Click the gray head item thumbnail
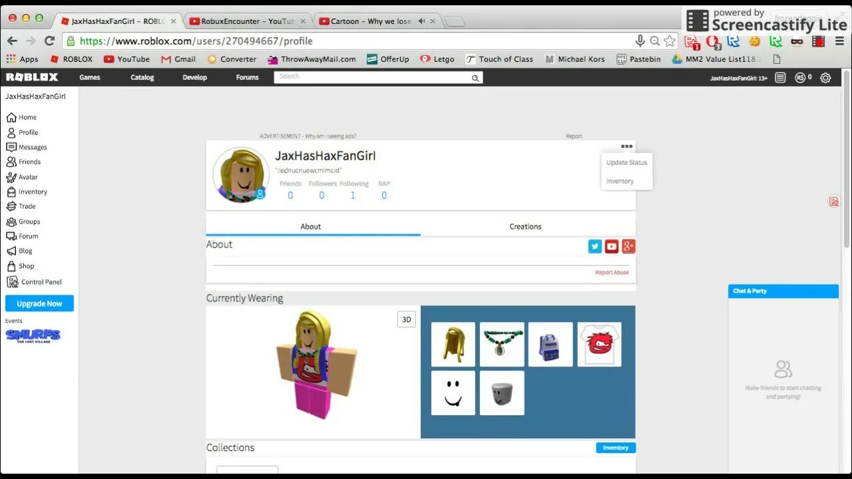 point(502,393)
